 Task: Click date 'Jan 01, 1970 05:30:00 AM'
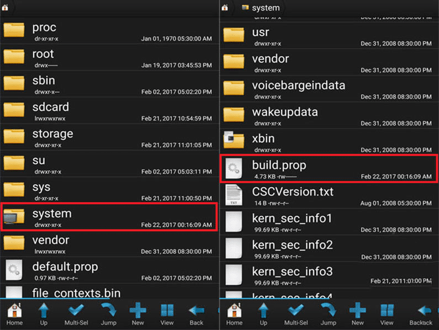coord(176,39)
